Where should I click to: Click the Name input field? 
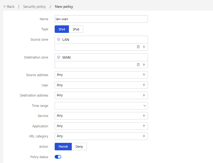click(x=101, y=19)
